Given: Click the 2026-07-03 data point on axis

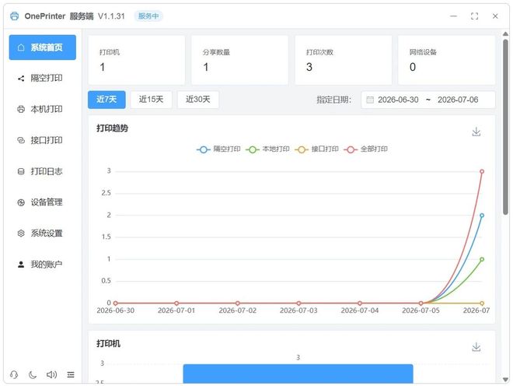Looking at the screenshot, I should point(298,304).
